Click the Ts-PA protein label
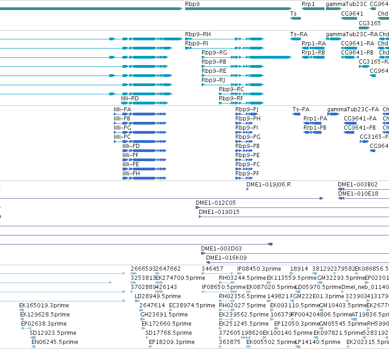 [x=301, y=109]
